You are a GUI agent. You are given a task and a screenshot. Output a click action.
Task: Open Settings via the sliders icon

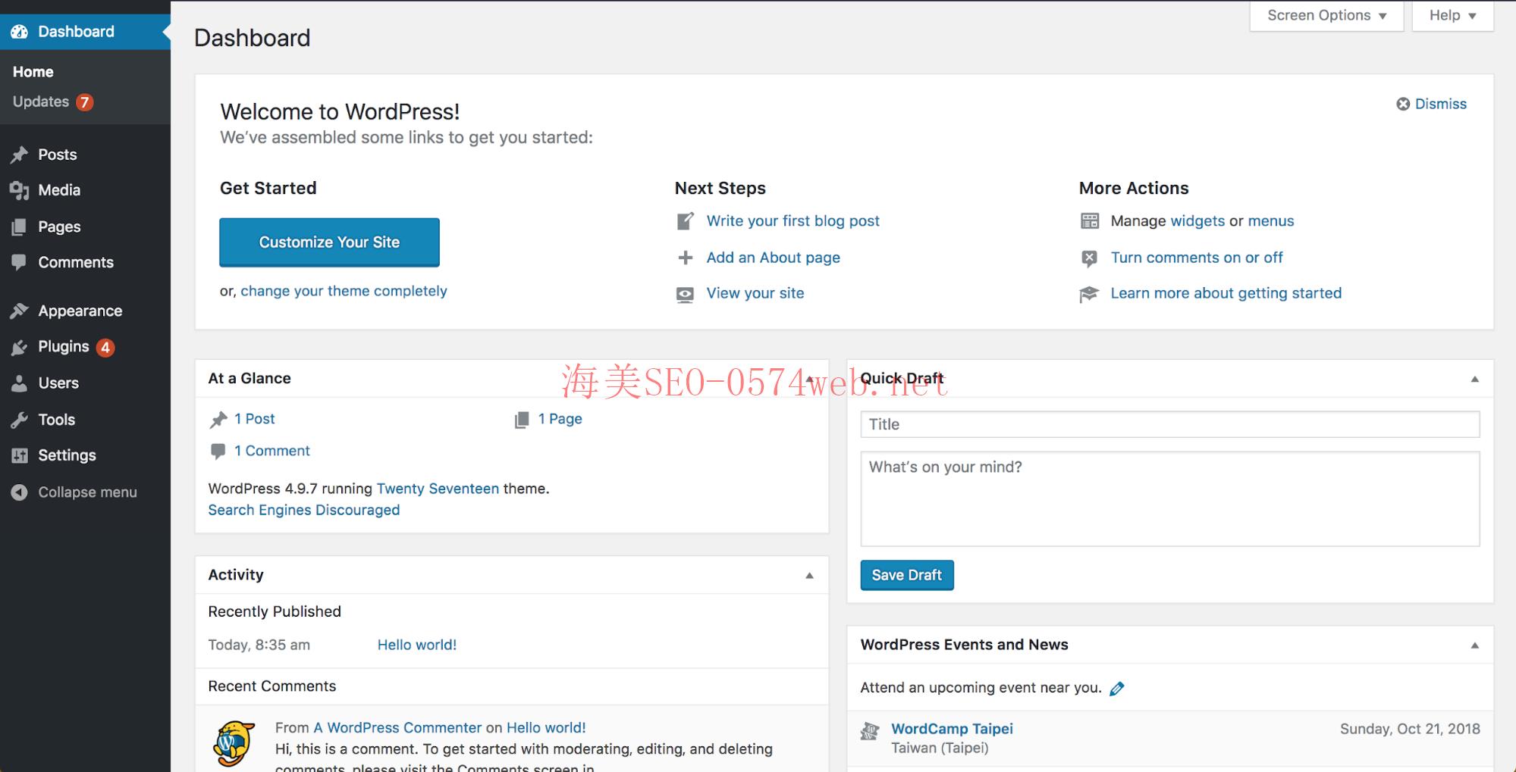[x=20, y=455]
